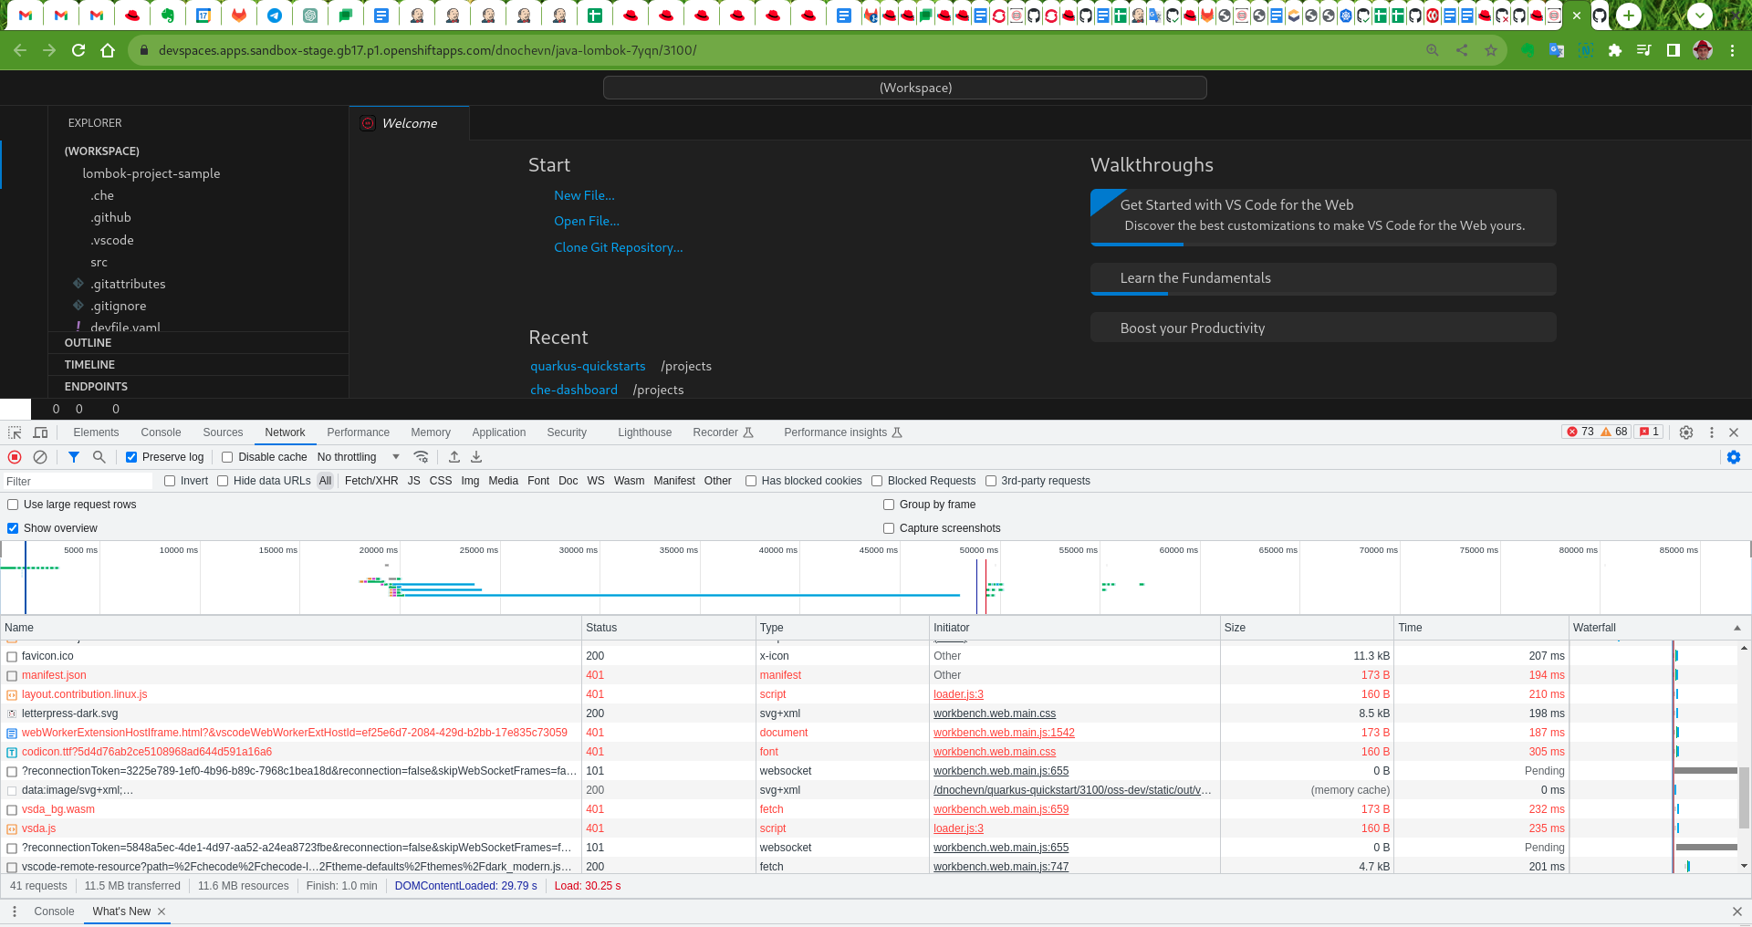Switch to the Sources tab
Viewport: 1752px width, 927px height.
point(223,432)
